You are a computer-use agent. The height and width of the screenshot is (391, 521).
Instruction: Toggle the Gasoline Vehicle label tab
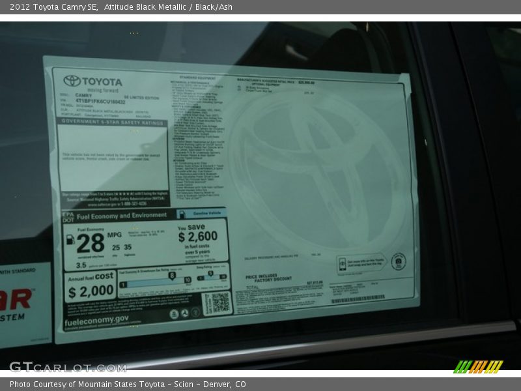(x=206, y=212)
